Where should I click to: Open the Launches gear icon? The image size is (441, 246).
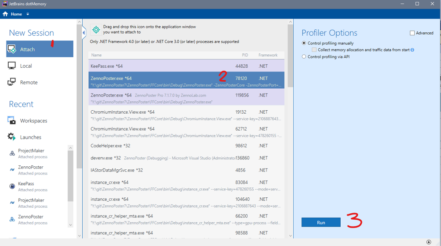pos(12,137)
